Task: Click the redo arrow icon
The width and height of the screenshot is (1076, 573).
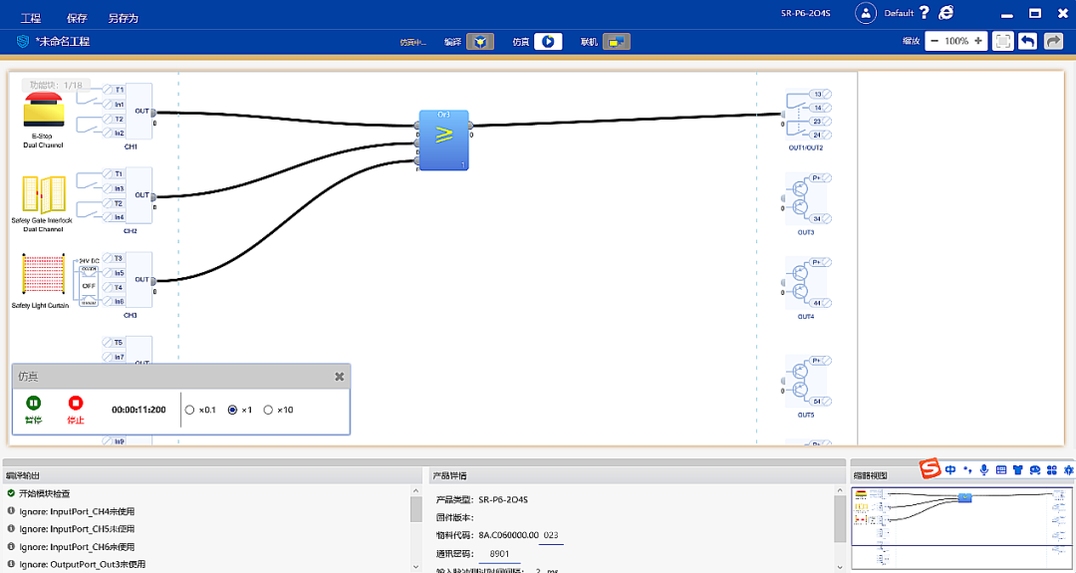Action: [1053, 42]
